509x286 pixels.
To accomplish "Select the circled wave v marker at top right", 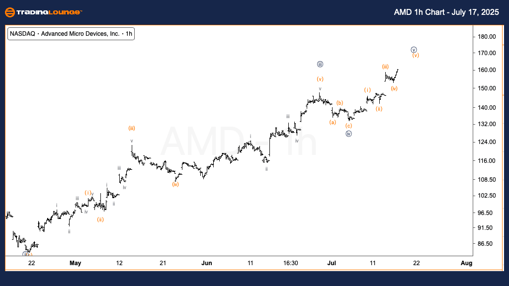I will tap(414, 50).
